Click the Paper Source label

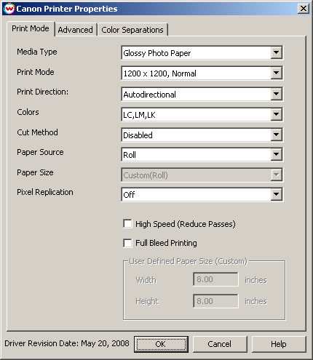pyautogui.click(x=40, y=152)
